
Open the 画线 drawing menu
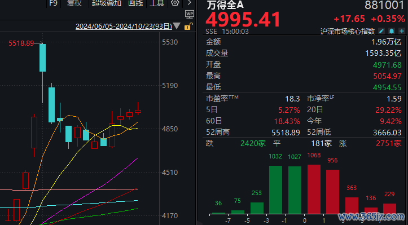[135, 3]
